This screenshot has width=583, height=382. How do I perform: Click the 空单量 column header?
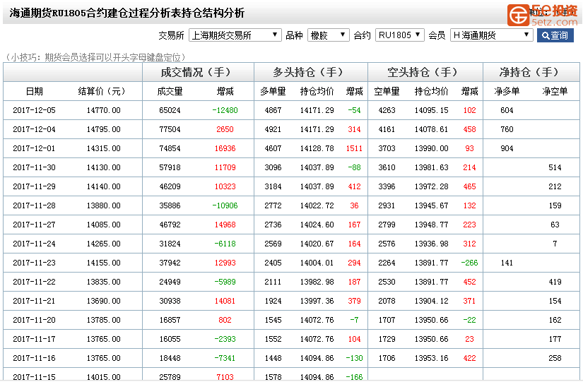point(387,91)
